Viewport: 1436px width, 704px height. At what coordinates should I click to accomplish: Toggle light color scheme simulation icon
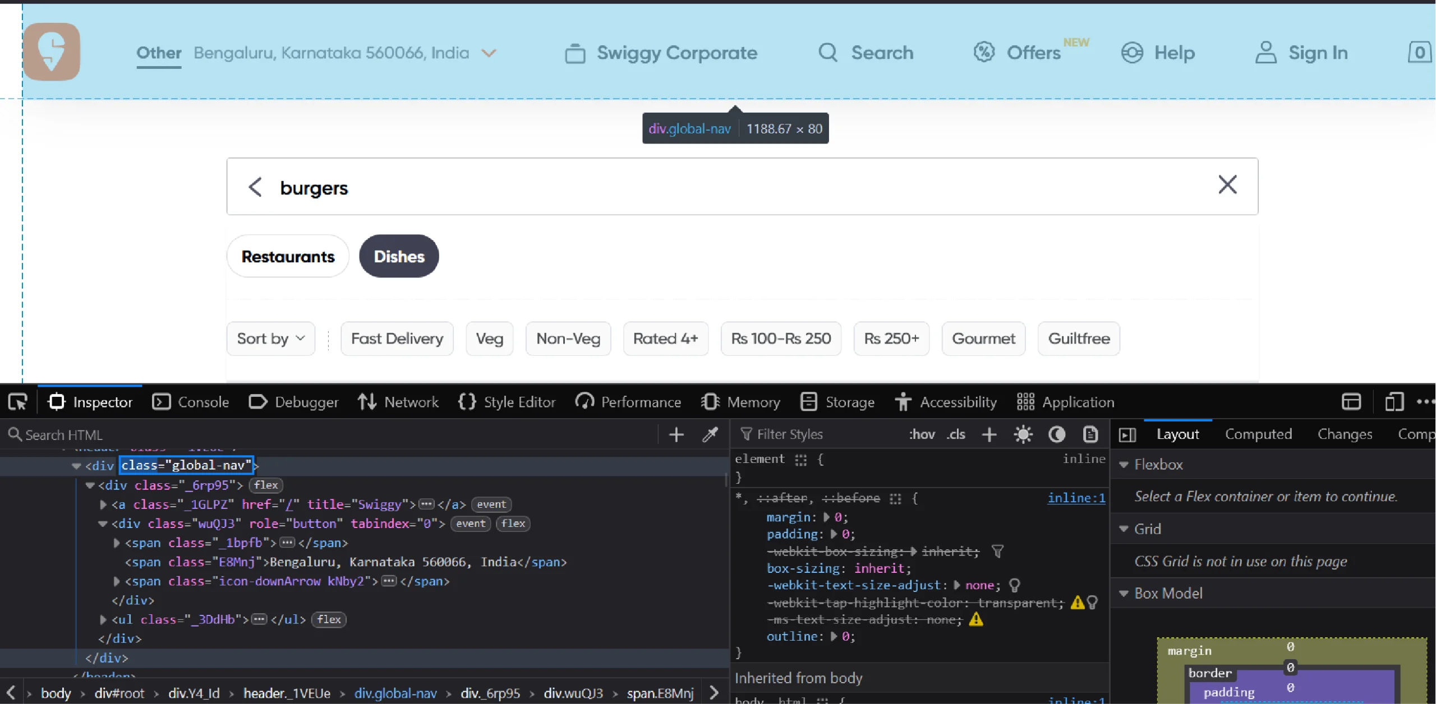(1023, 434)
